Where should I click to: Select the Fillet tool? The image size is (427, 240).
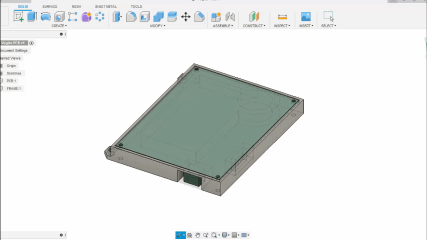pyautogui.click(x=131, y=16)
